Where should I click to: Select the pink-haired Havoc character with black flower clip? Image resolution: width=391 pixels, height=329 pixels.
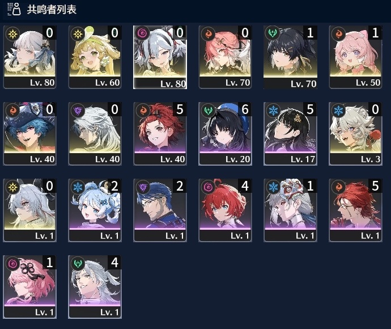(29, 287)
